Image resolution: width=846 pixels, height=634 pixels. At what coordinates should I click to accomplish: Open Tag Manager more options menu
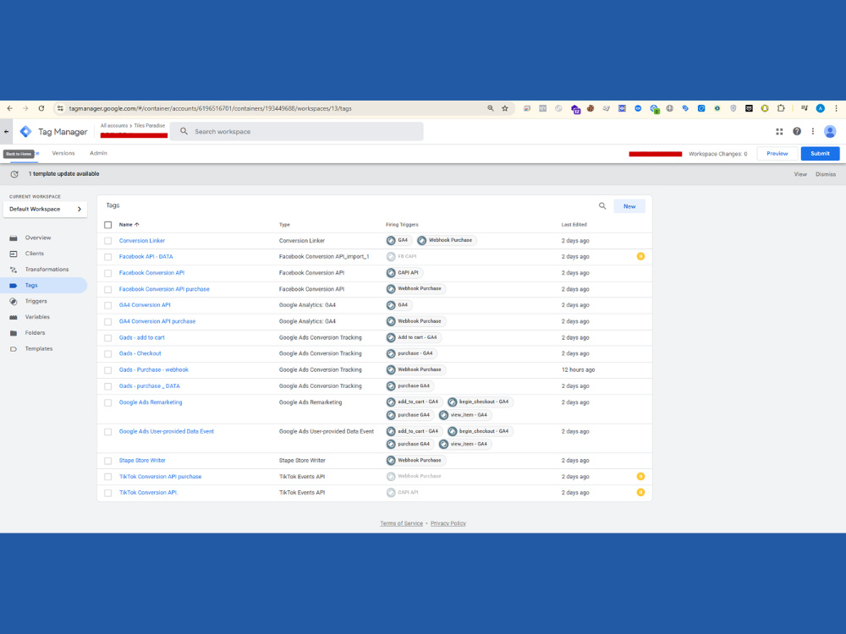pos(813,132)
